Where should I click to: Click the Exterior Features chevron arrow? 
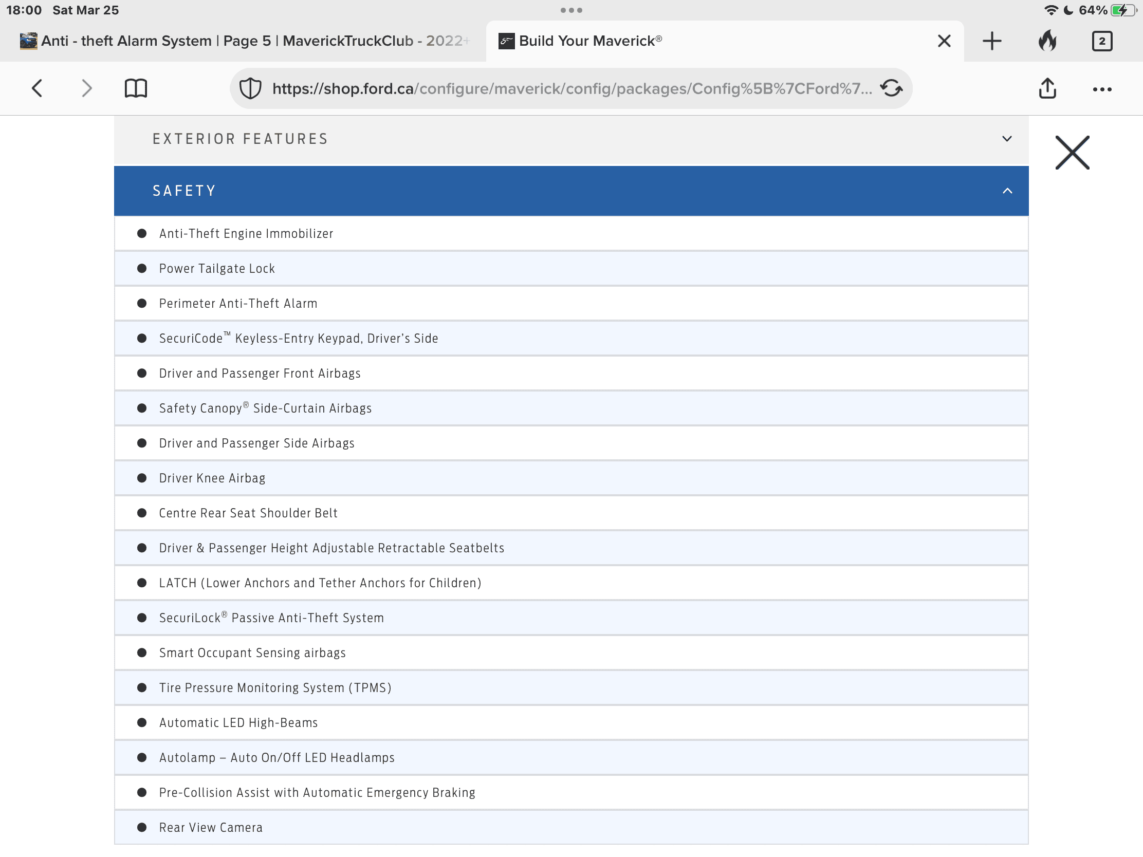(1007, 139)
